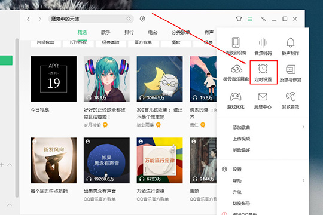Open 新发风向 paper plane cover

coord(54,160)
